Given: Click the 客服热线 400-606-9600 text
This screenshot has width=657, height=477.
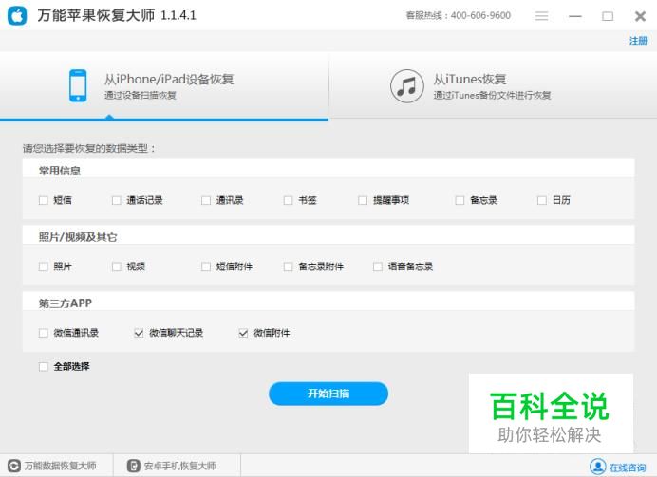Looking at the screenshot, I should [458, 16].
